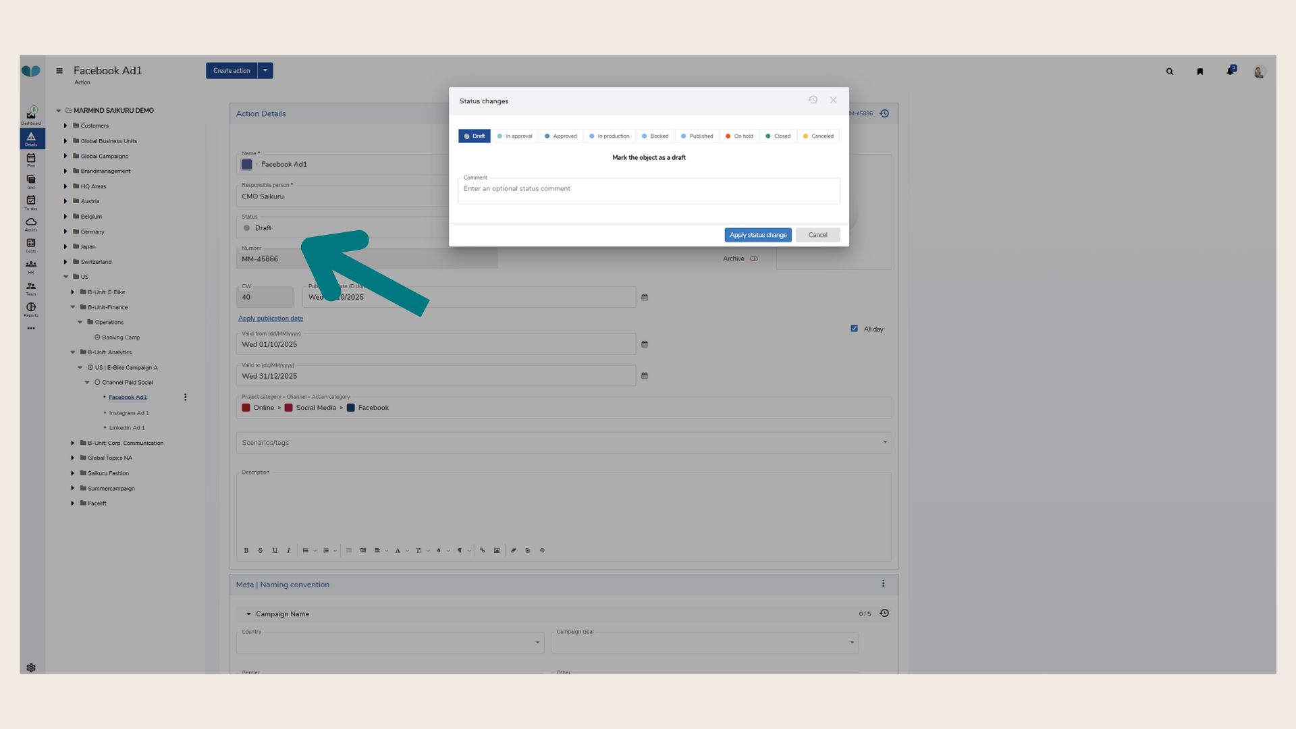The height and width of the screenshot is (729, 1296).
Task: Click the optional status comment field
Action: pos(648,191)
